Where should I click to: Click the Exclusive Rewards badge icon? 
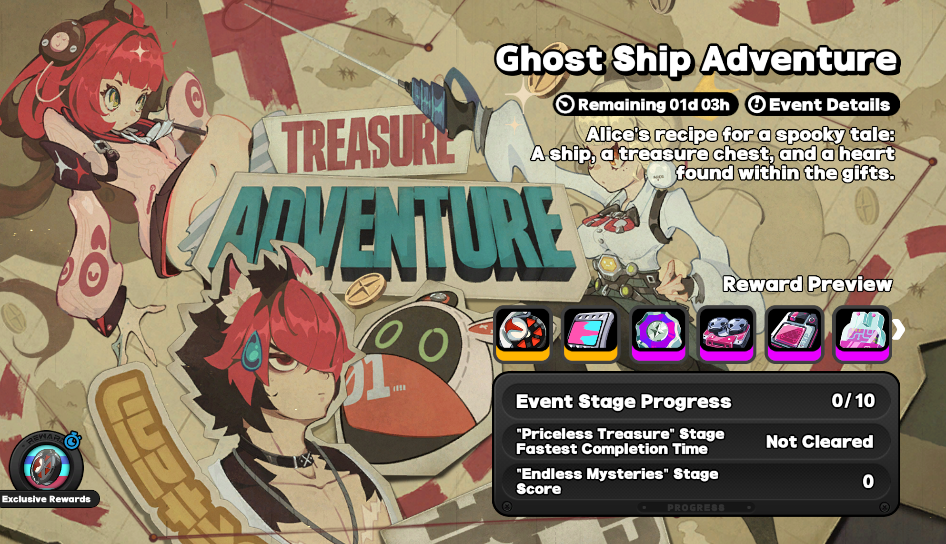(46, 465)
